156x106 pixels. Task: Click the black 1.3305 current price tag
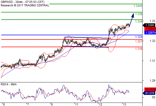(x=149, y=25)
